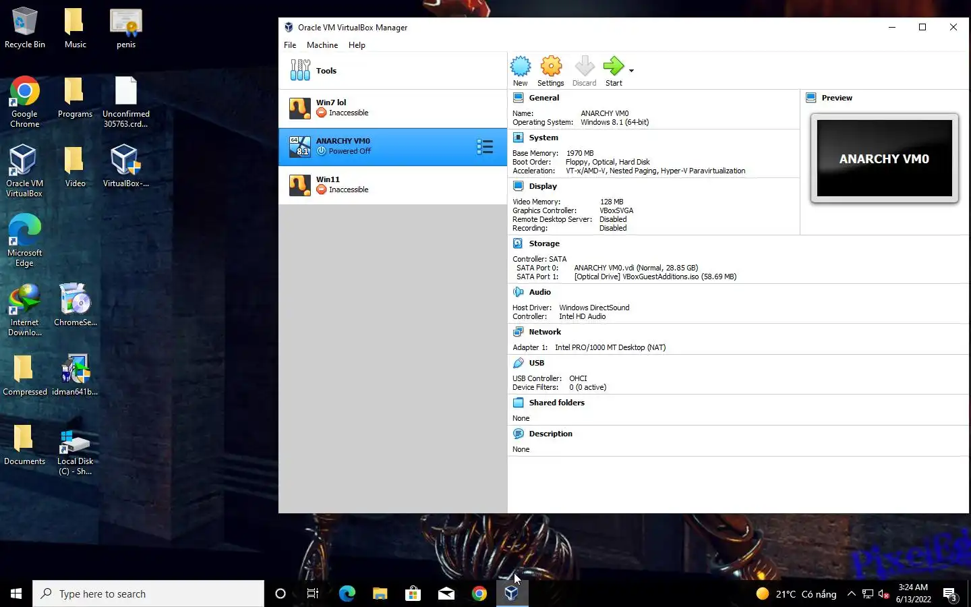This screenshot has height=607, width=971.
Task: Click the Windows Start button
Action: (16, 594)
